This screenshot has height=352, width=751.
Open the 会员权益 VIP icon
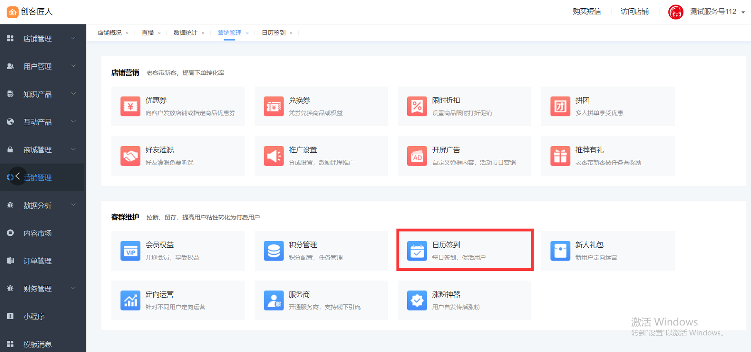pyautogui.click(x=130, y=251)
